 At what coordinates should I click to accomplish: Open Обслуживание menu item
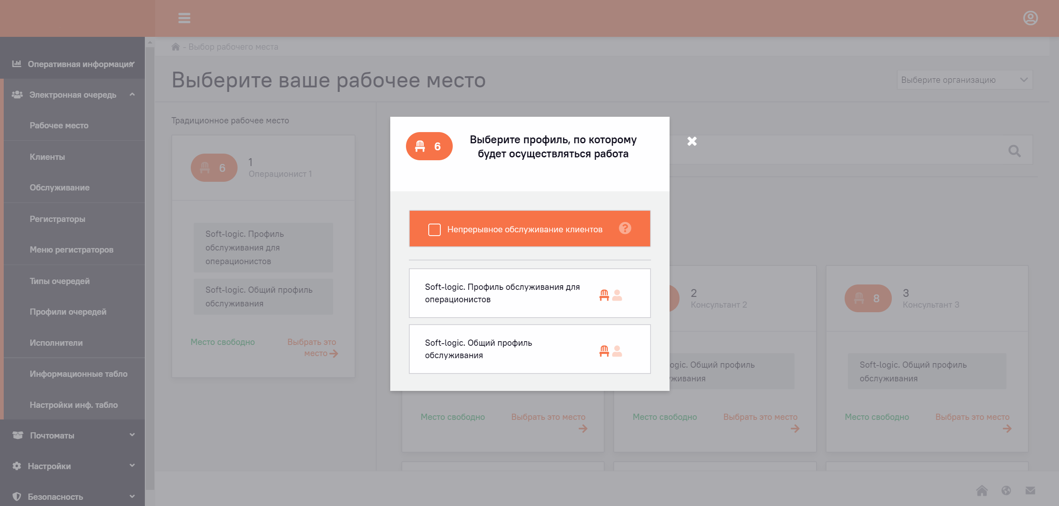tap(60, 188)
